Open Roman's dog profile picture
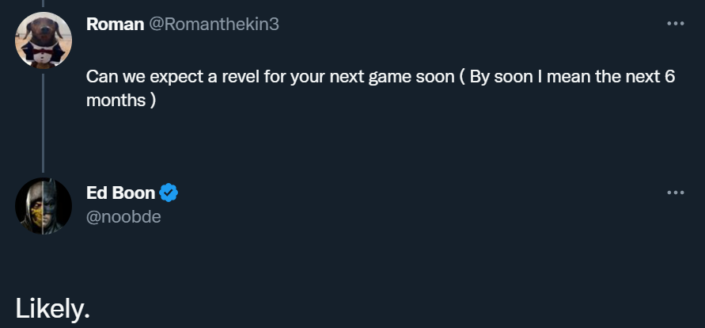 (x=44, y=40)
